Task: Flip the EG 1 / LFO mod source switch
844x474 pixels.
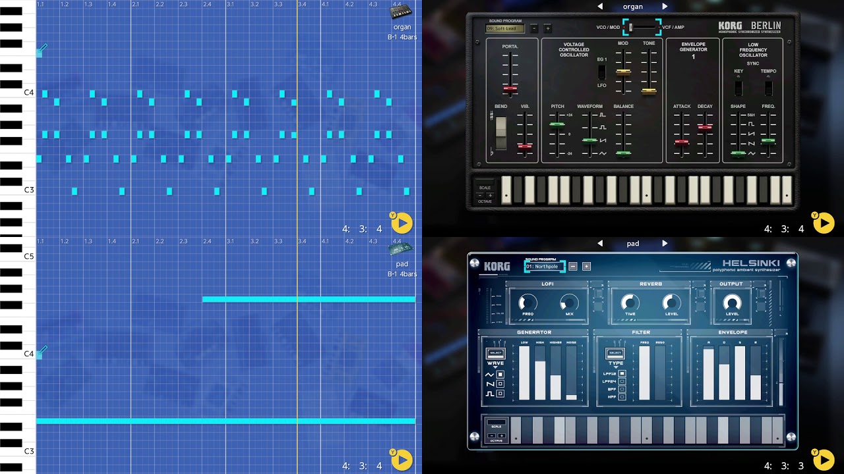Action: [601, 72]
